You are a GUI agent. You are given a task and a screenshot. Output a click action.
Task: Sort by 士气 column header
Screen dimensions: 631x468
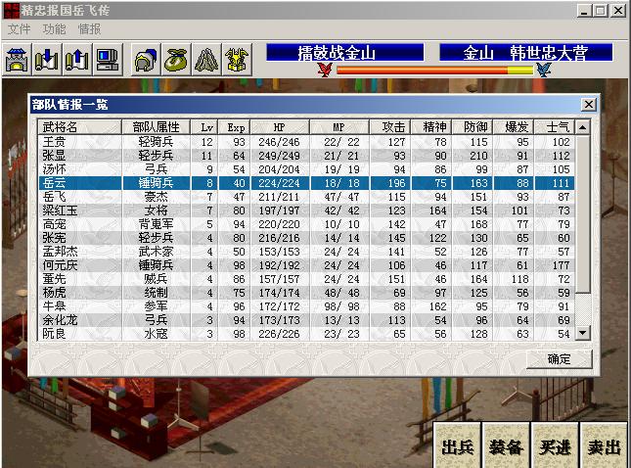click(x=555, y=127)
